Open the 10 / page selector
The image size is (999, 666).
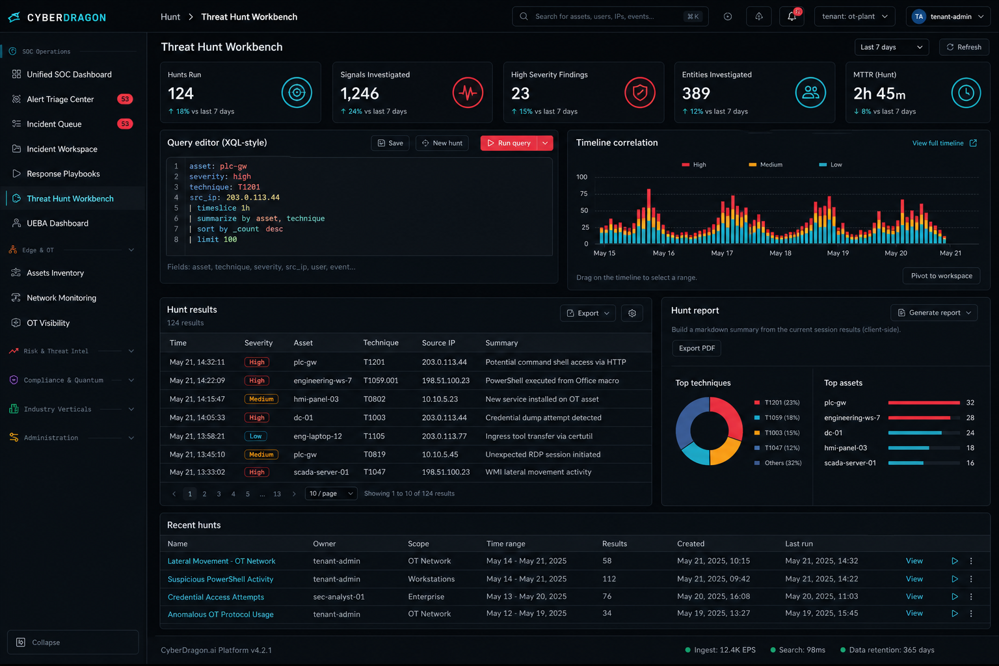(x=331, y=494)
